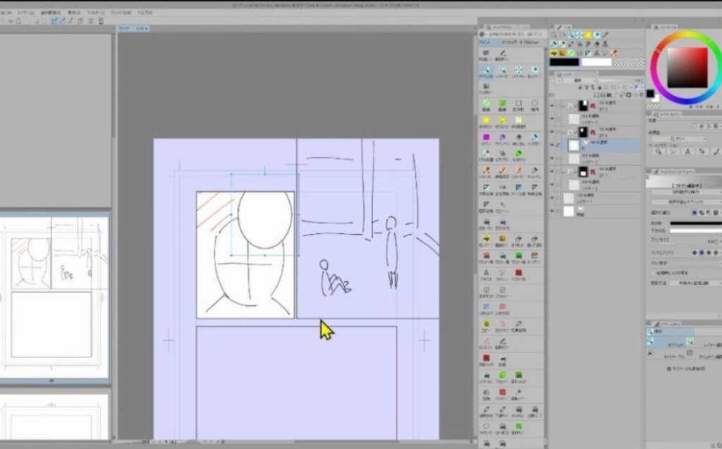This screenshot has width=722, height=449.
Task: Click the rectangle outline icon in Quick Access
Action: point(518,104)
